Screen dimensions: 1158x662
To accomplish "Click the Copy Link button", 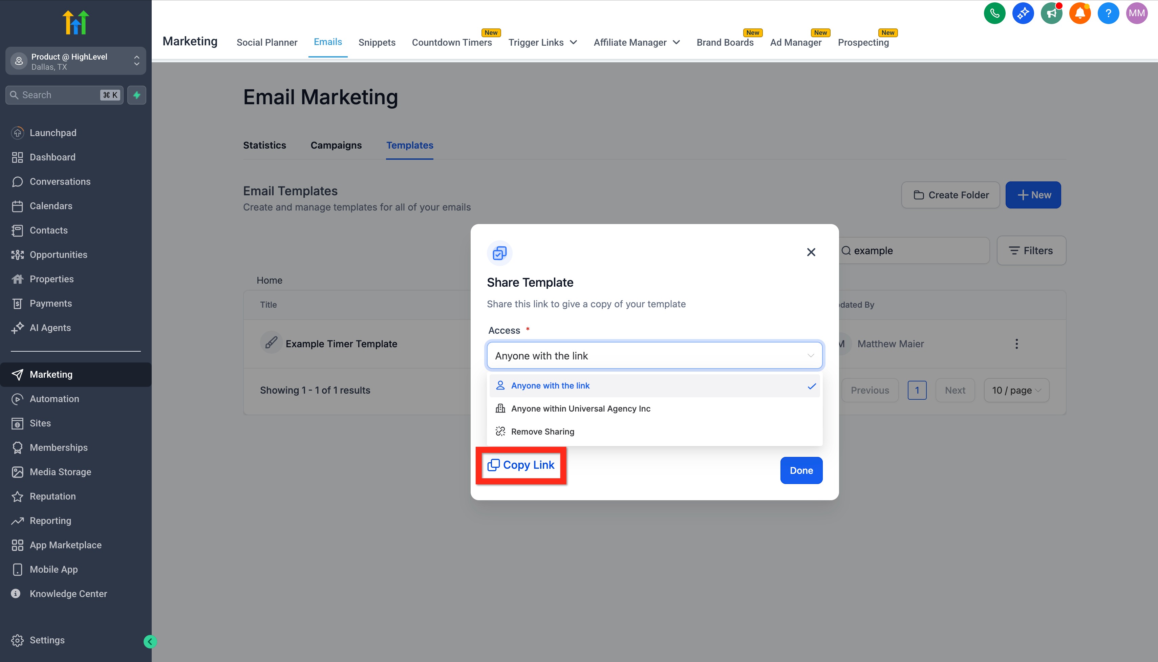I will 521,465.
